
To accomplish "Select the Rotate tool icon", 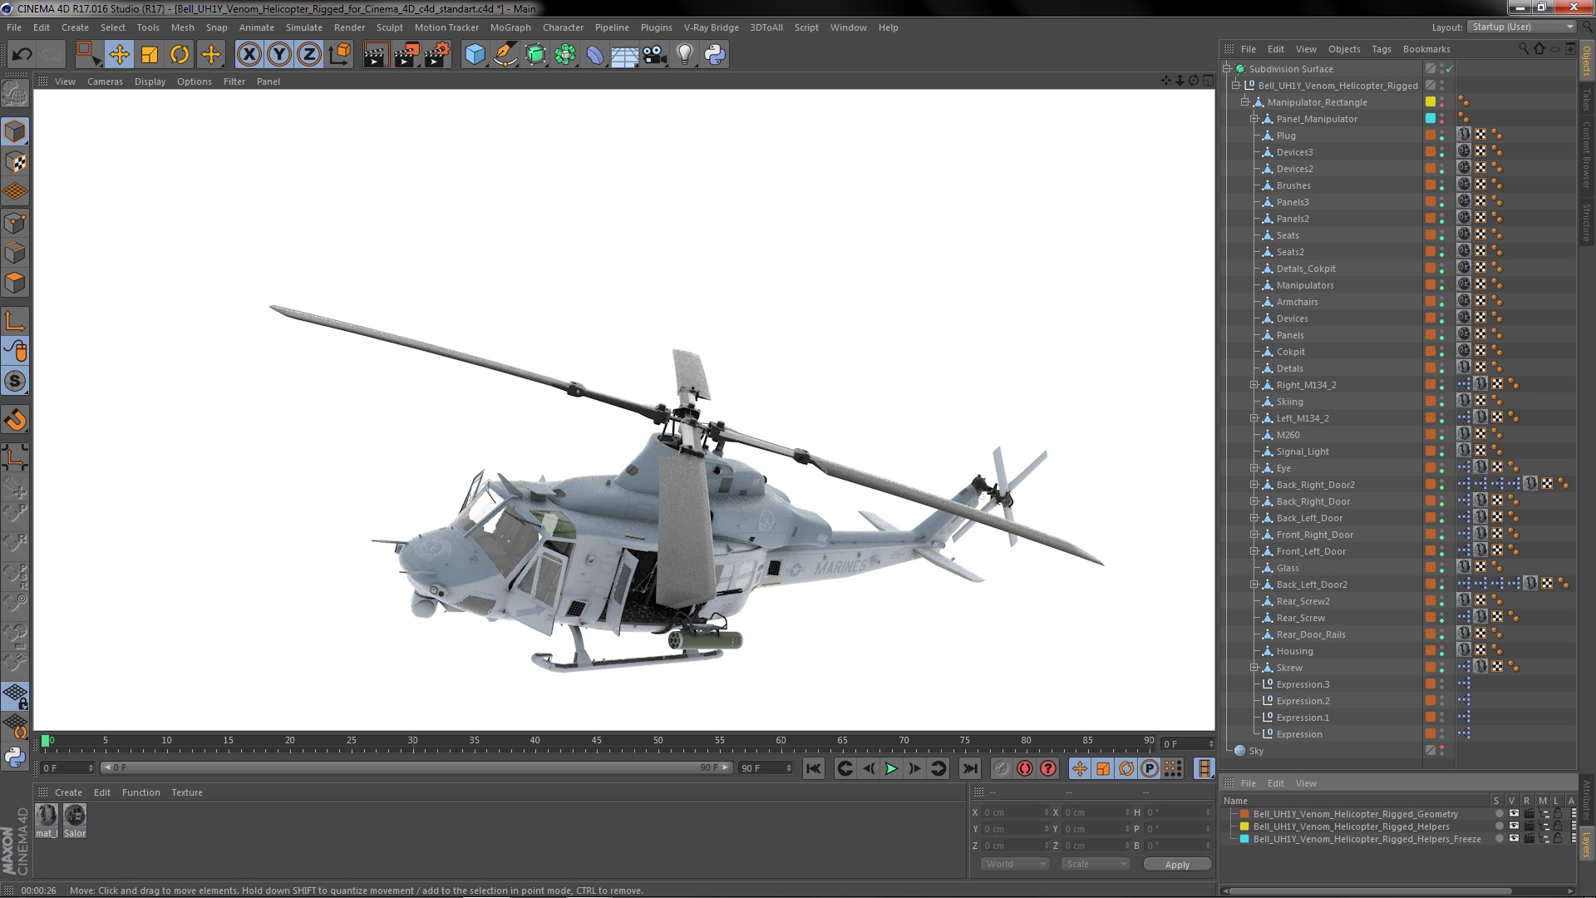I will coord(180,55).
